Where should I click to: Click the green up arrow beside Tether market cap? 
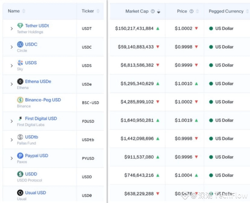[x=158, y=28]
